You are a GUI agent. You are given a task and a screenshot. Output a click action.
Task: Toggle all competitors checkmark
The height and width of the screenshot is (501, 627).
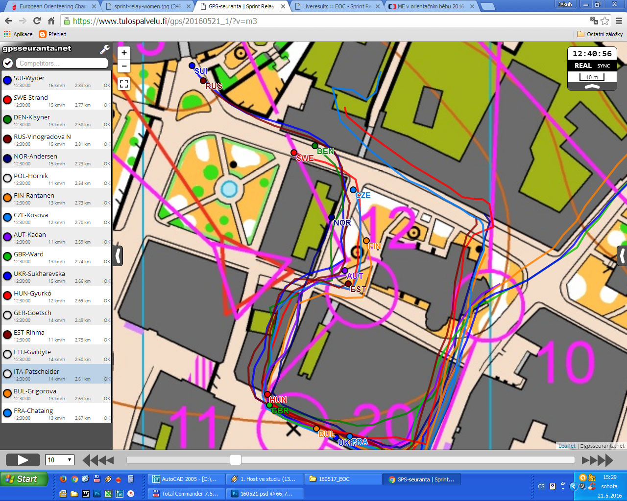pos(7,63)
